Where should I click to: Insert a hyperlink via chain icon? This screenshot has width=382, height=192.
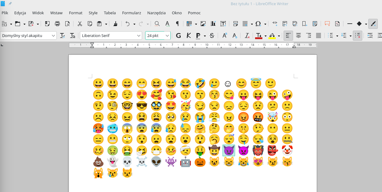pos(275,24)
